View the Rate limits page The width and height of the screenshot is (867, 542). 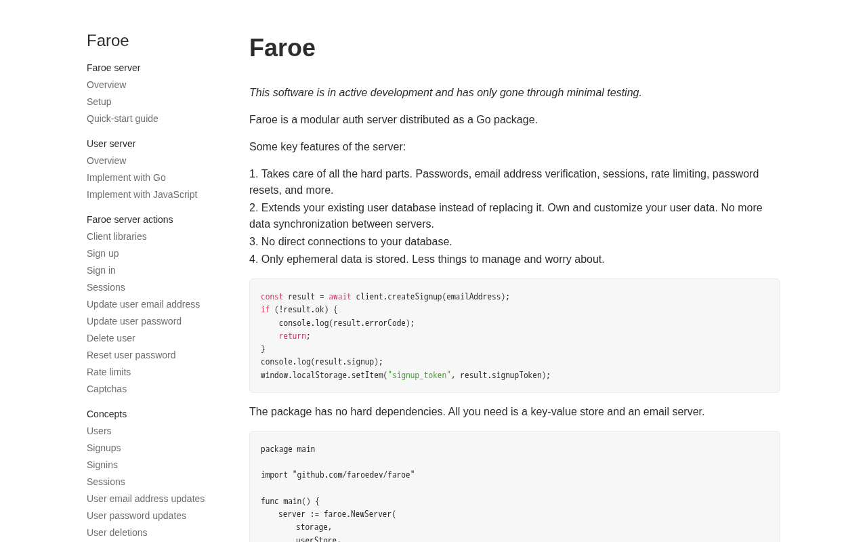(x=109, y=372)
